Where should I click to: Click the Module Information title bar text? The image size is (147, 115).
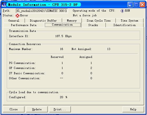point(43,5)
